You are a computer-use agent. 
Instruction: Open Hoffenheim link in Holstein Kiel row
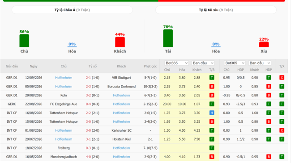click(x=64, y=139)
